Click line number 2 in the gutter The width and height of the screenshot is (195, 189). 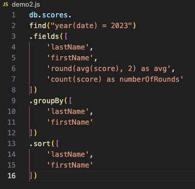[x=14, y=26]
